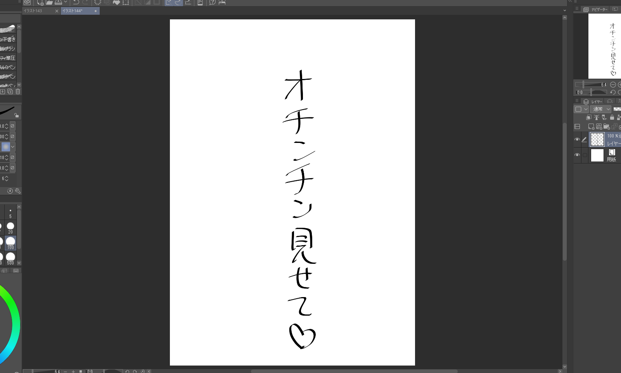Open the brush tip shape dropdown
This screenshot has width=621, height=373.
[x=13, y=147]
